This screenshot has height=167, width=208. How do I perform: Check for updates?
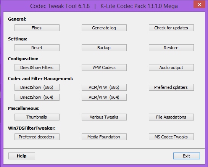click(171, 28)
